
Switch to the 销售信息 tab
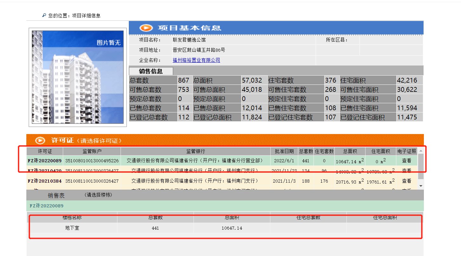151,71
